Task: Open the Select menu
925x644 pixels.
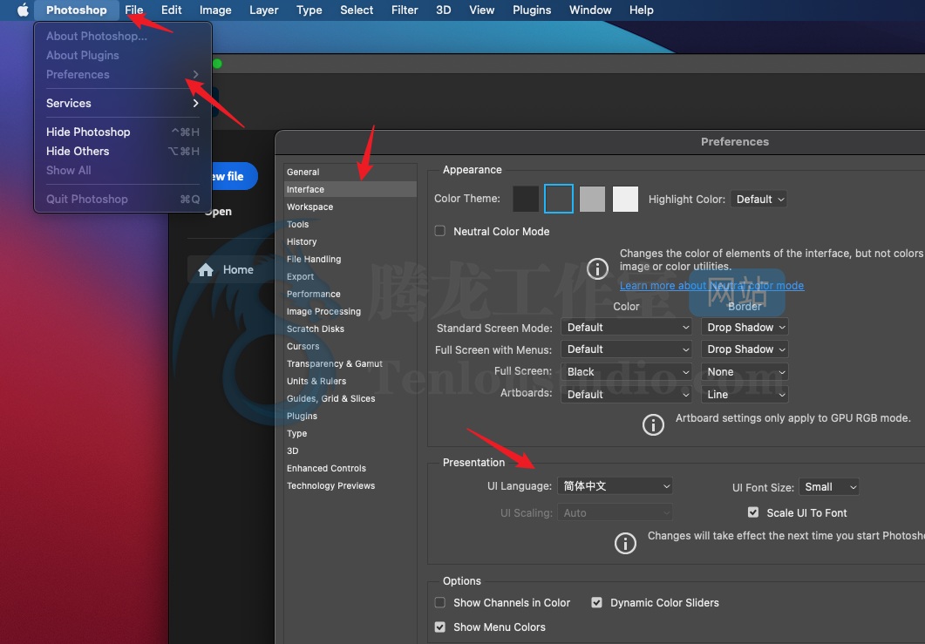Action: tap(357, 10)
